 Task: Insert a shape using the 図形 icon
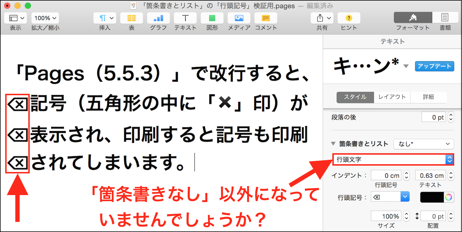click(x=212, y=18)
